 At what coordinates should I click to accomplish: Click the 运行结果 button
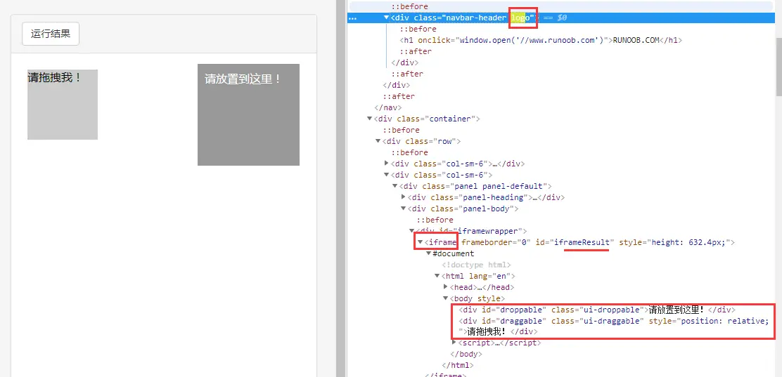point(51,34)
